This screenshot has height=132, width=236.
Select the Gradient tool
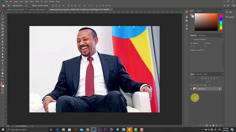click(x=3, y=51)
